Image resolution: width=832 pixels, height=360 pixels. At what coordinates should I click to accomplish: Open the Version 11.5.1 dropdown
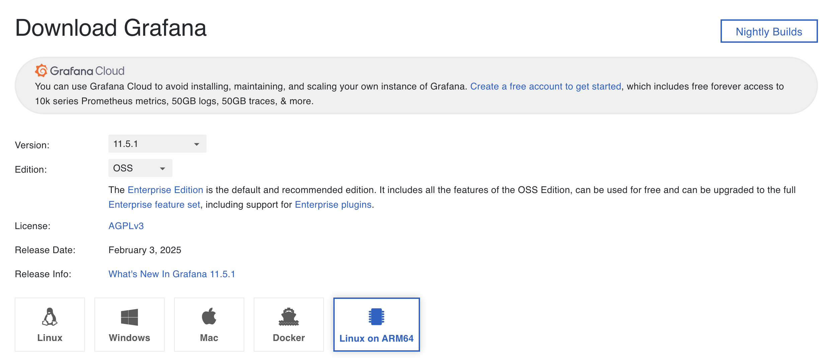157,144
